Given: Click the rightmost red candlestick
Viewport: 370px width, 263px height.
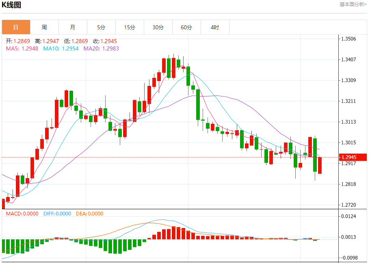Looking at the screenshot, I should [320, 165].
